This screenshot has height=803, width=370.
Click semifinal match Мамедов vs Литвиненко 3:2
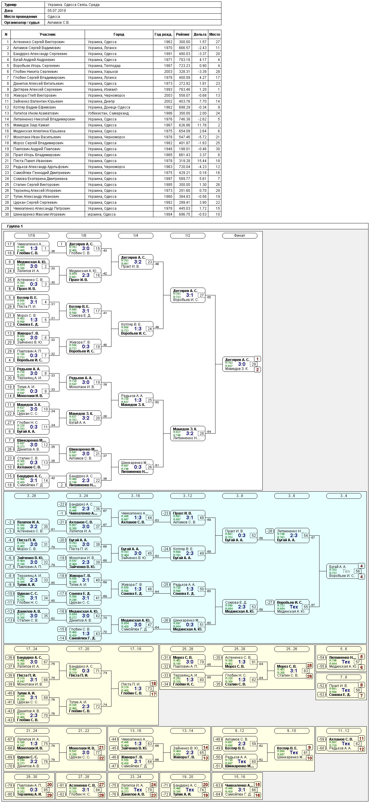click(x=188, y=433)
